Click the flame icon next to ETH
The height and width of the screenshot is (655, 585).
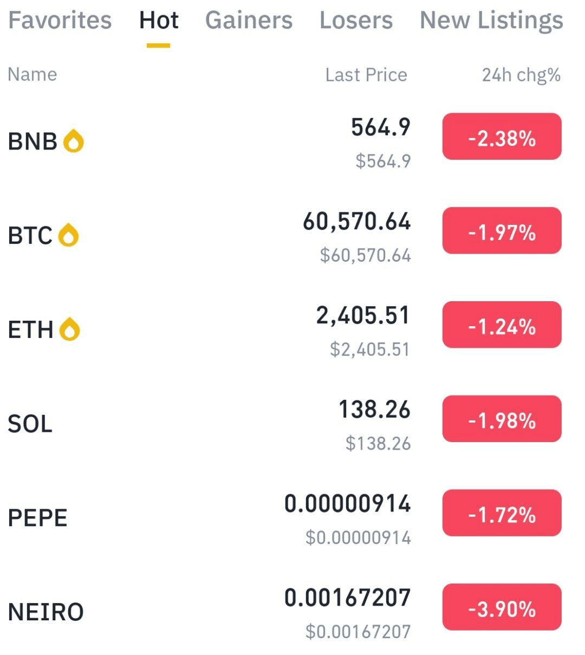[x=70, y=329]
